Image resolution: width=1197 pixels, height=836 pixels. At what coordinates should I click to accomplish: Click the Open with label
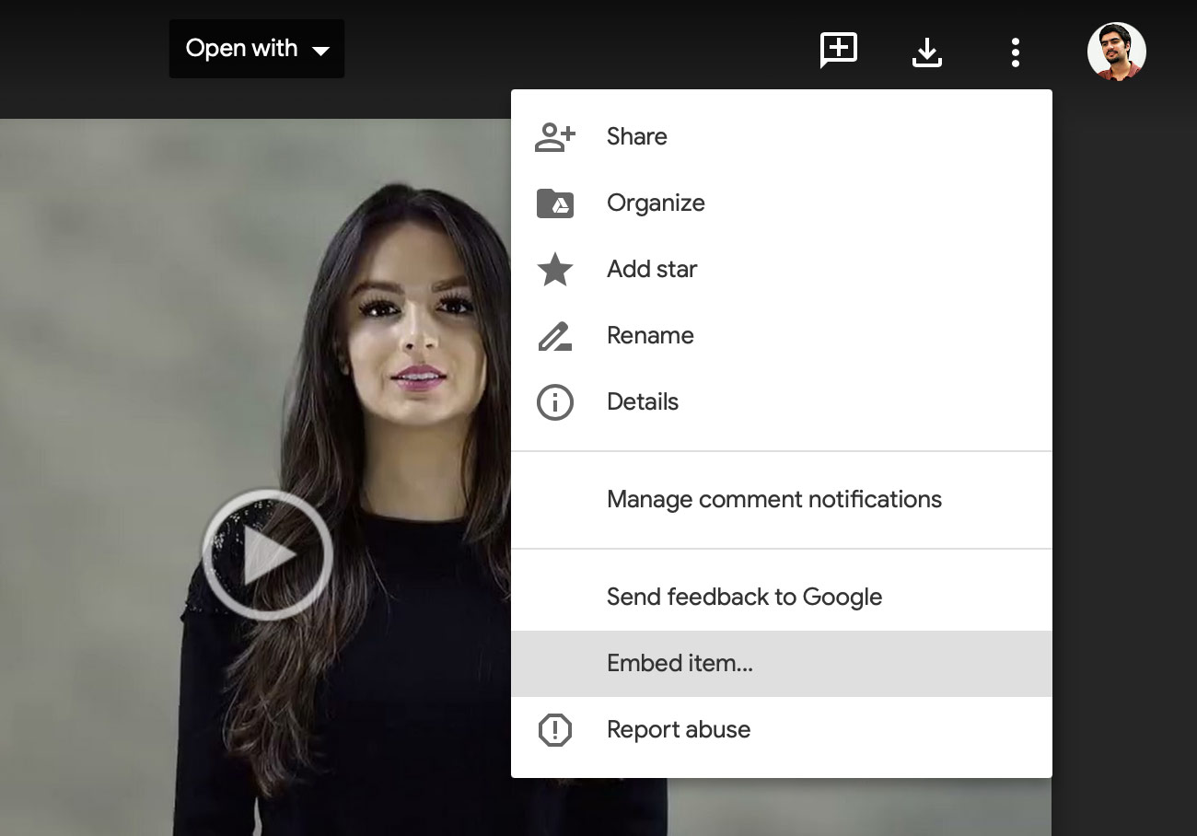tap(241, 49)
